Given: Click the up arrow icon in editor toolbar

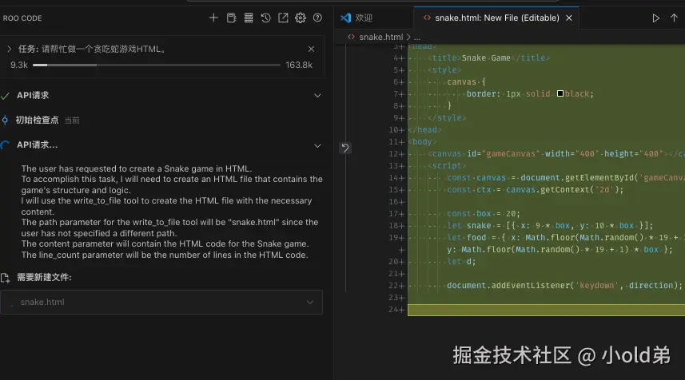Looking at the screenshot, I should pos(674,18).
